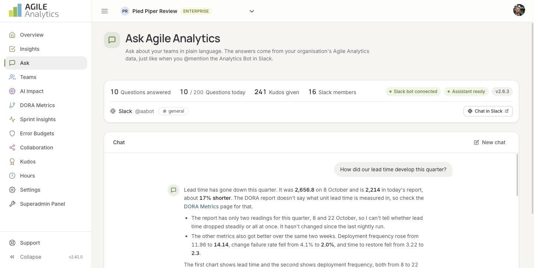The height and width of the screenshot is (268, 534).
Task: Click the Overview home icon
Action: tap(12, 35)
